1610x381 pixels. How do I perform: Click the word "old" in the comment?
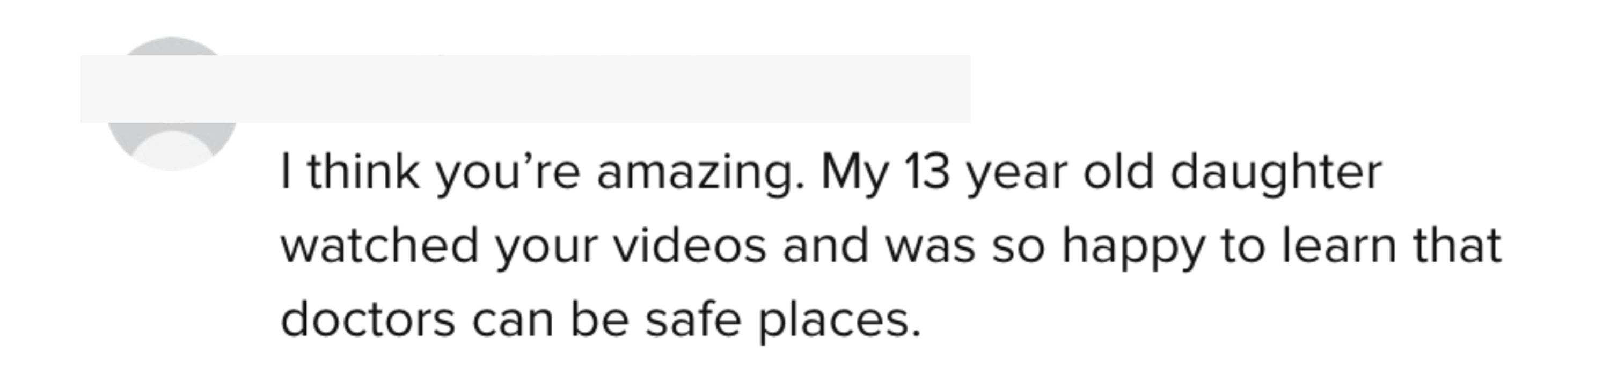click(1118, 171)
